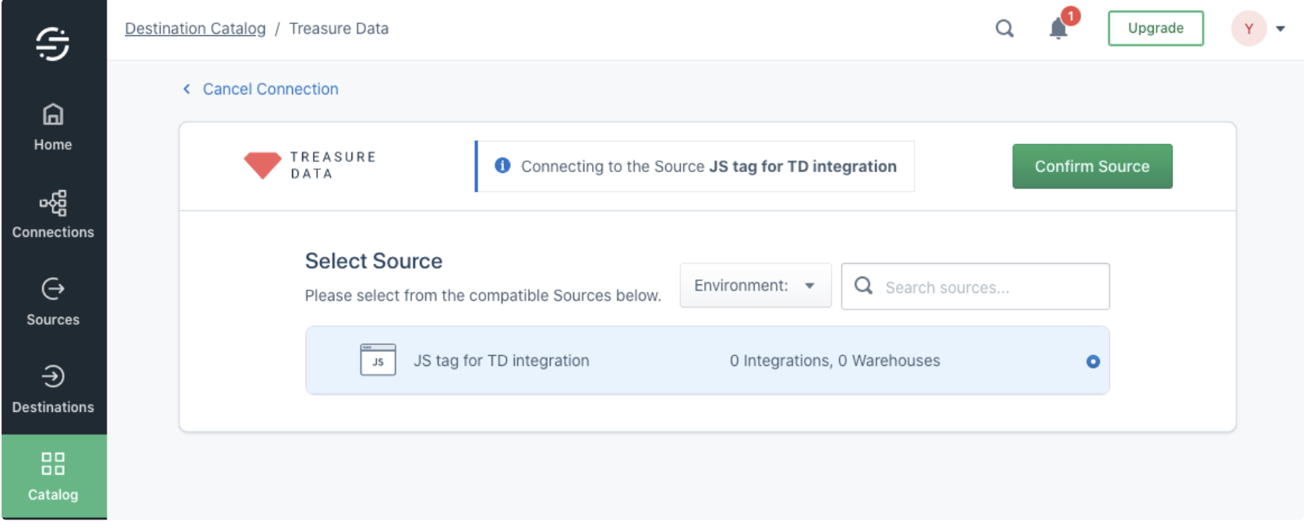The height and width of the screenshot is (528, 1304).
Task: Open the search magnifier in top bar
Action: pos(1004,29)
